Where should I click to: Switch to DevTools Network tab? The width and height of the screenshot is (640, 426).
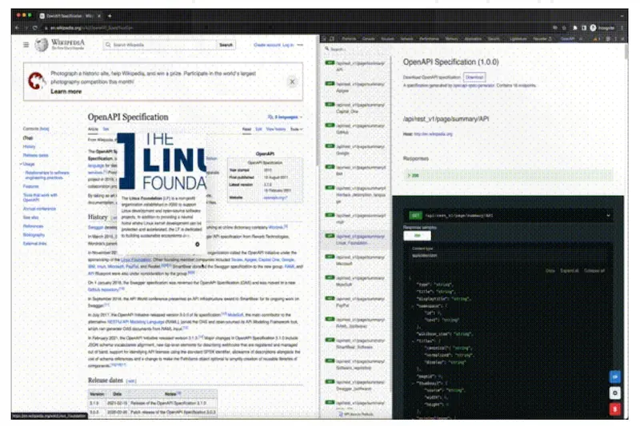pyautogui.click(x=406, y=38)
